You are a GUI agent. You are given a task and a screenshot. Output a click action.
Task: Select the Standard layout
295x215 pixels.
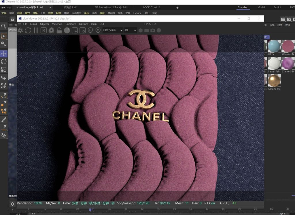tap(243, 7)
